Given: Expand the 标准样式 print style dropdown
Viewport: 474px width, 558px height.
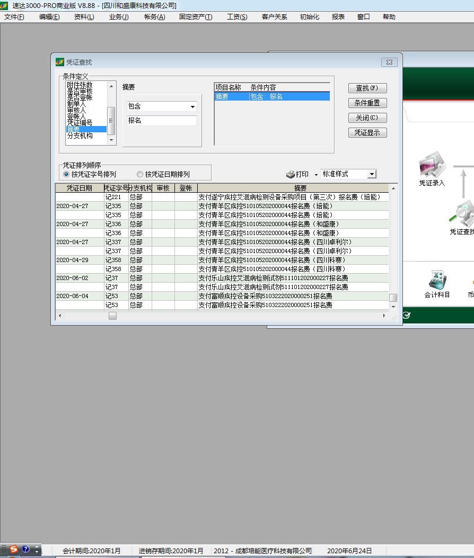Looking at the screenshot, I should 372,174.
